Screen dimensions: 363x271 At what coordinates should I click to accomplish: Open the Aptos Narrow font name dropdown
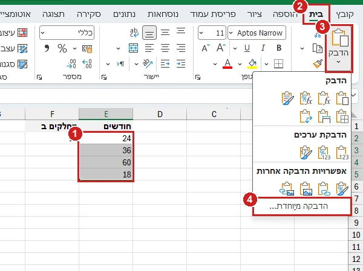coord(231,33)
